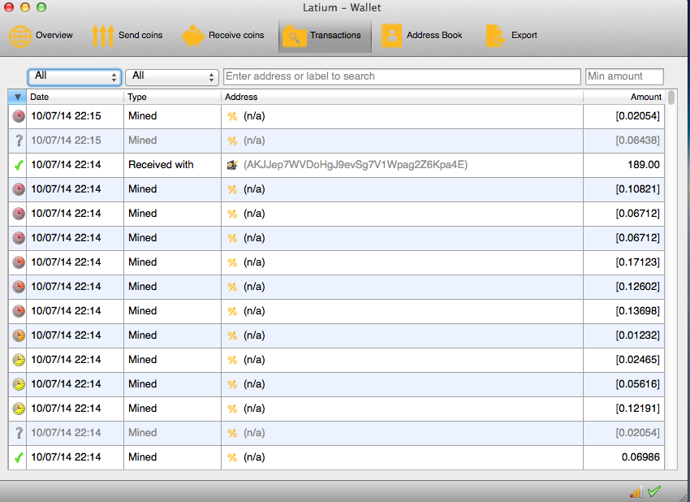Open the Address Book tab

click(434, 35)
